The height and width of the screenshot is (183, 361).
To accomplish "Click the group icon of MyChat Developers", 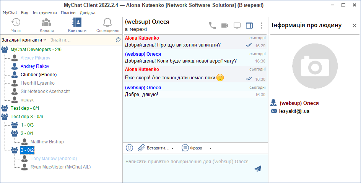I will (x=5, y=49).
